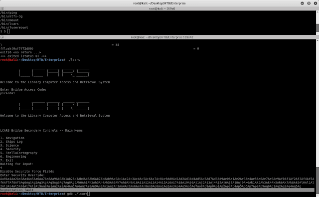This screenshot has height=197, width=319.
Task: Click the '= 0' return value text
Action: (196, 49)
